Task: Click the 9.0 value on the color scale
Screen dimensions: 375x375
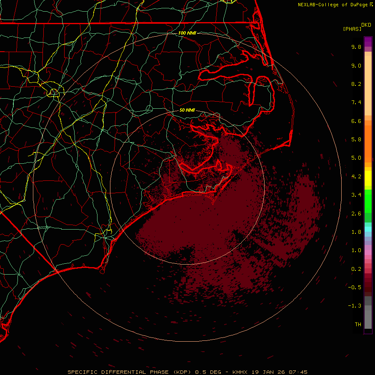Action: coord(356,65)
